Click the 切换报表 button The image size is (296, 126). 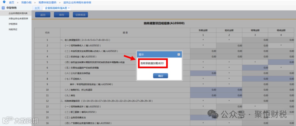pyautogui.click(x=80, y=15)
